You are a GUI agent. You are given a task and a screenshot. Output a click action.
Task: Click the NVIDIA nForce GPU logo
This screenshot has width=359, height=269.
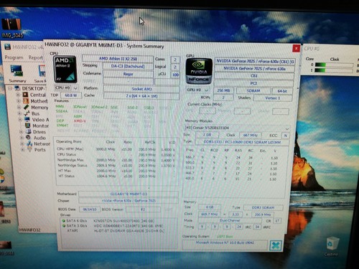pos(199,71)
